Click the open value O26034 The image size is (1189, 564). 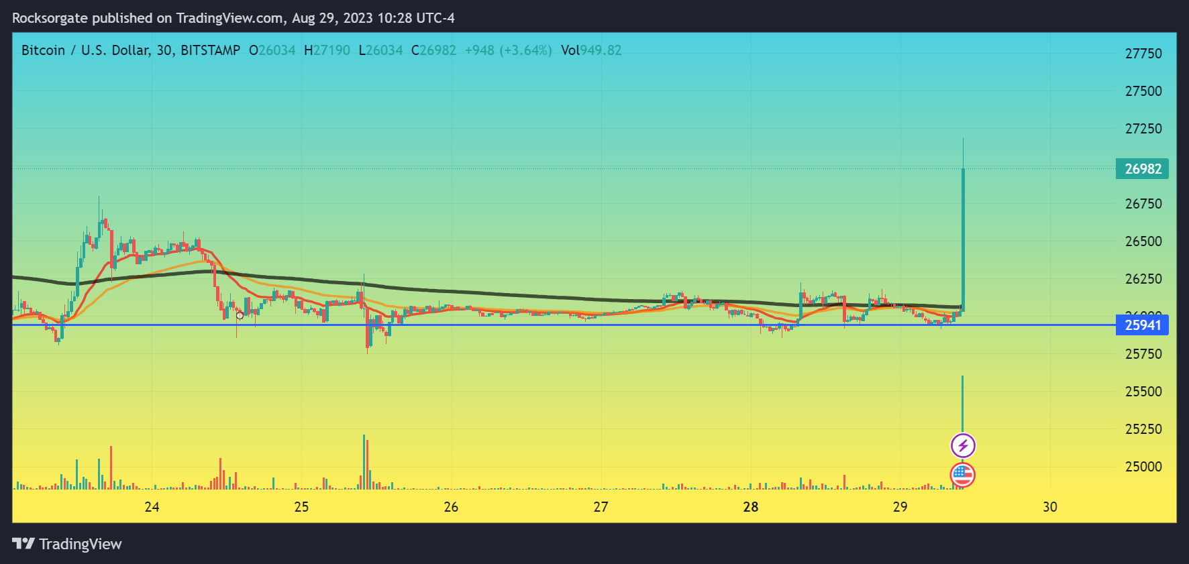[272, 50]
